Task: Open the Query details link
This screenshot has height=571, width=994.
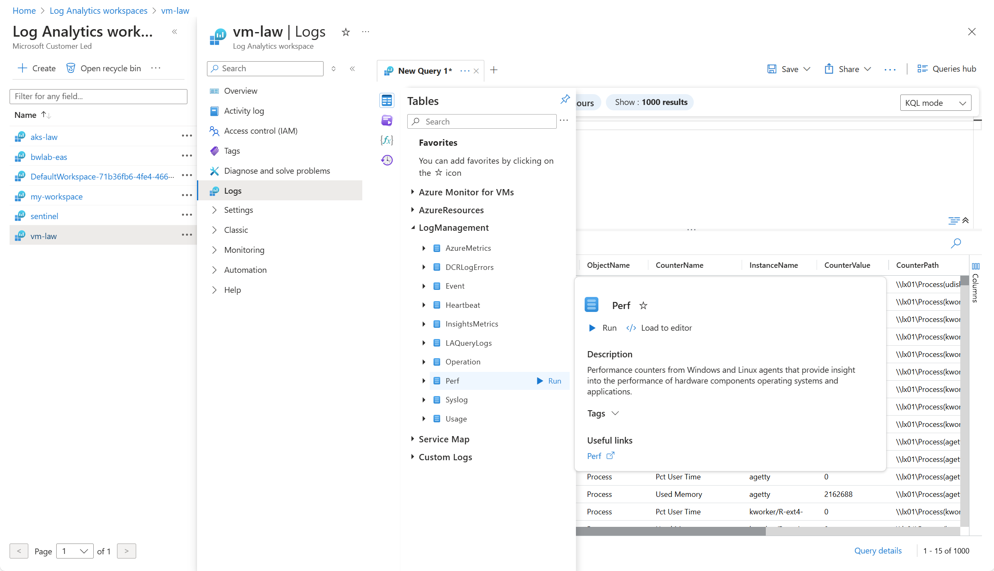Action: (878, 551)
